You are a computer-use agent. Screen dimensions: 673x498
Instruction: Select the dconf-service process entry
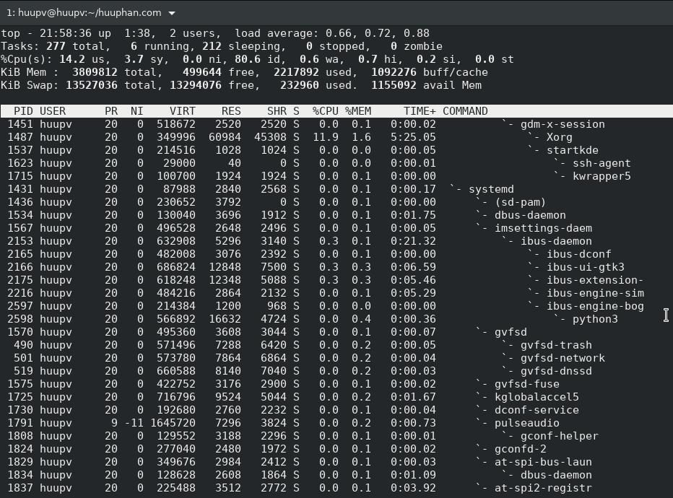click(x=537, y=410)
